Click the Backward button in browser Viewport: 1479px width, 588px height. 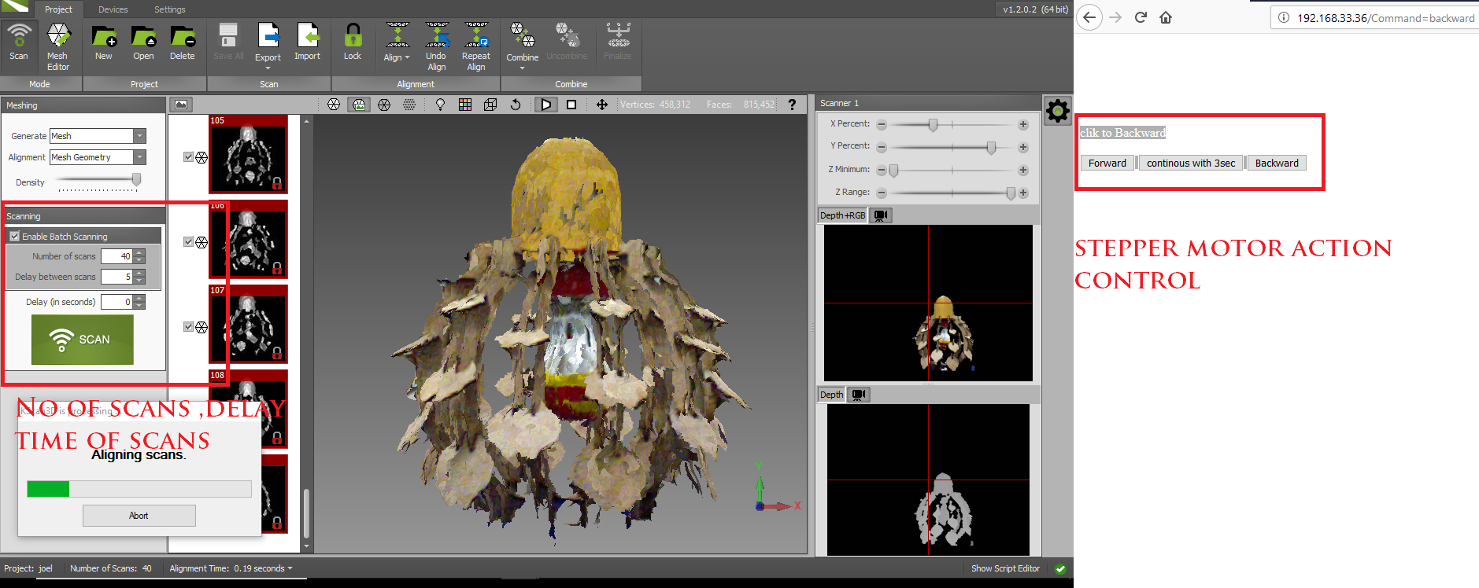tap(1276, 163)
